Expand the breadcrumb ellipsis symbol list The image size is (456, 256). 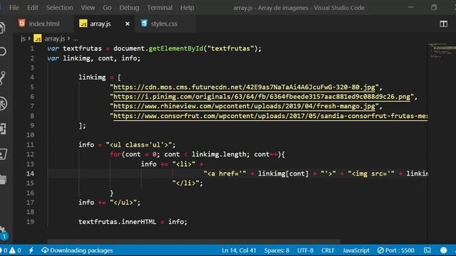tap(76, 38)
